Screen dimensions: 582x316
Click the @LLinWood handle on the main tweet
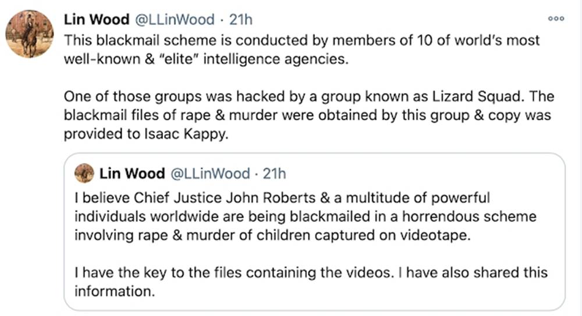(174, 19)
